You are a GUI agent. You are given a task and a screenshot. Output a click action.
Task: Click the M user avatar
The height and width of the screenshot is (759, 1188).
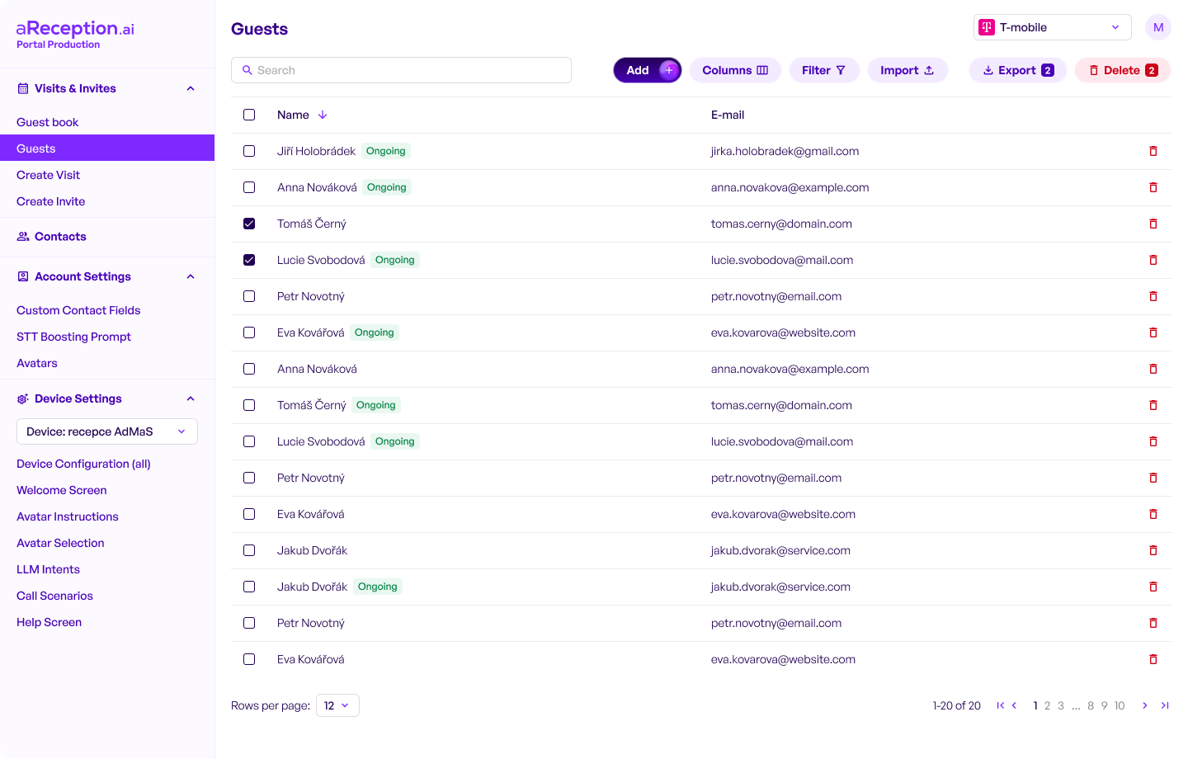pos(1158,27)
